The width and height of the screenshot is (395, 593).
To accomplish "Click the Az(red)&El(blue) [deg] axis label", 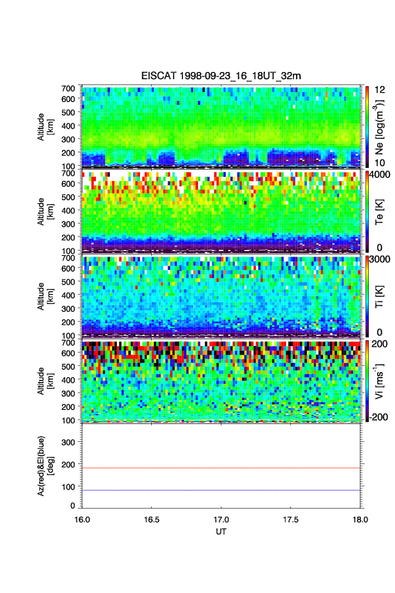I will pos(45,466).
